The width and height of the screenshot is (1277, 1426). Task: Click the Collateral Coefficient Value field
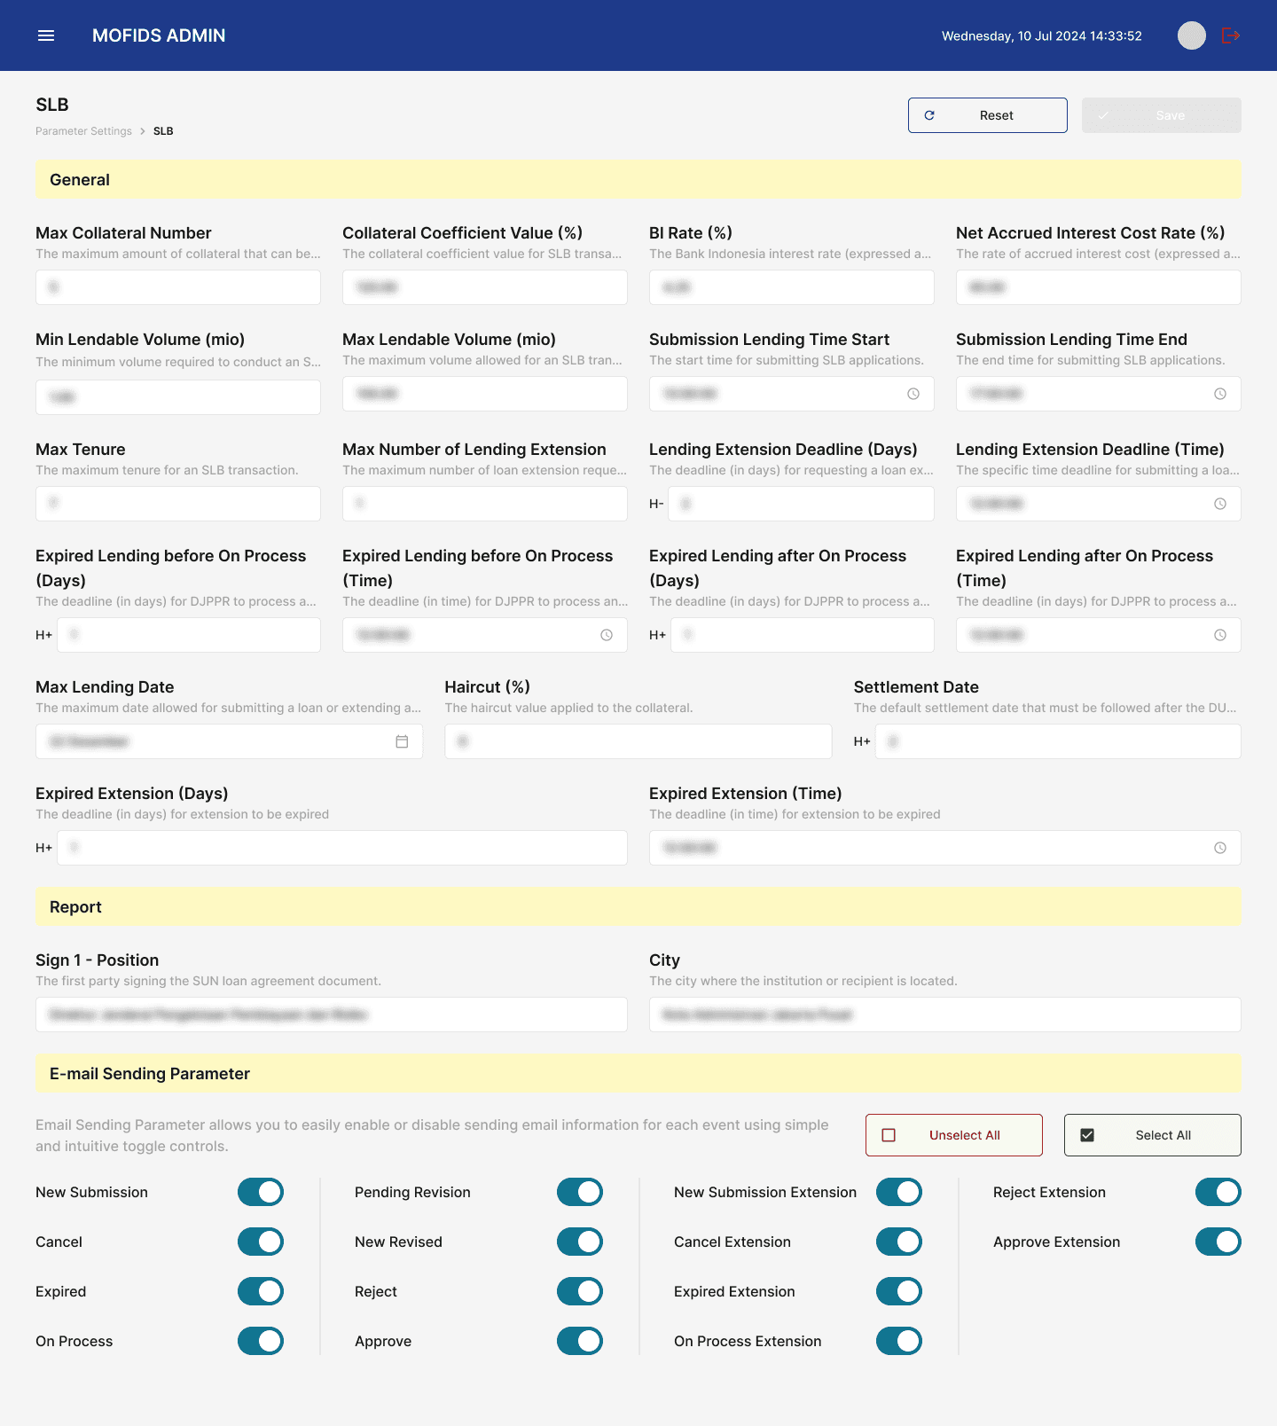tap(485, 287)
